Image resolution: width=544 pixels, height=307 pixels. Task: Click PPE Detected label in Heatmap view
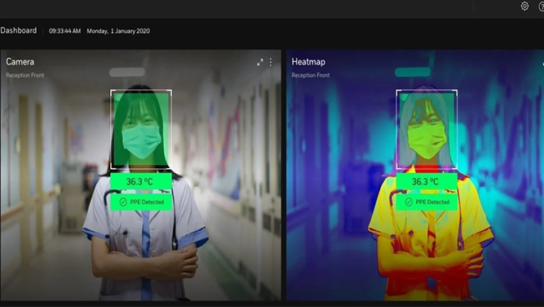click(432, 202)
